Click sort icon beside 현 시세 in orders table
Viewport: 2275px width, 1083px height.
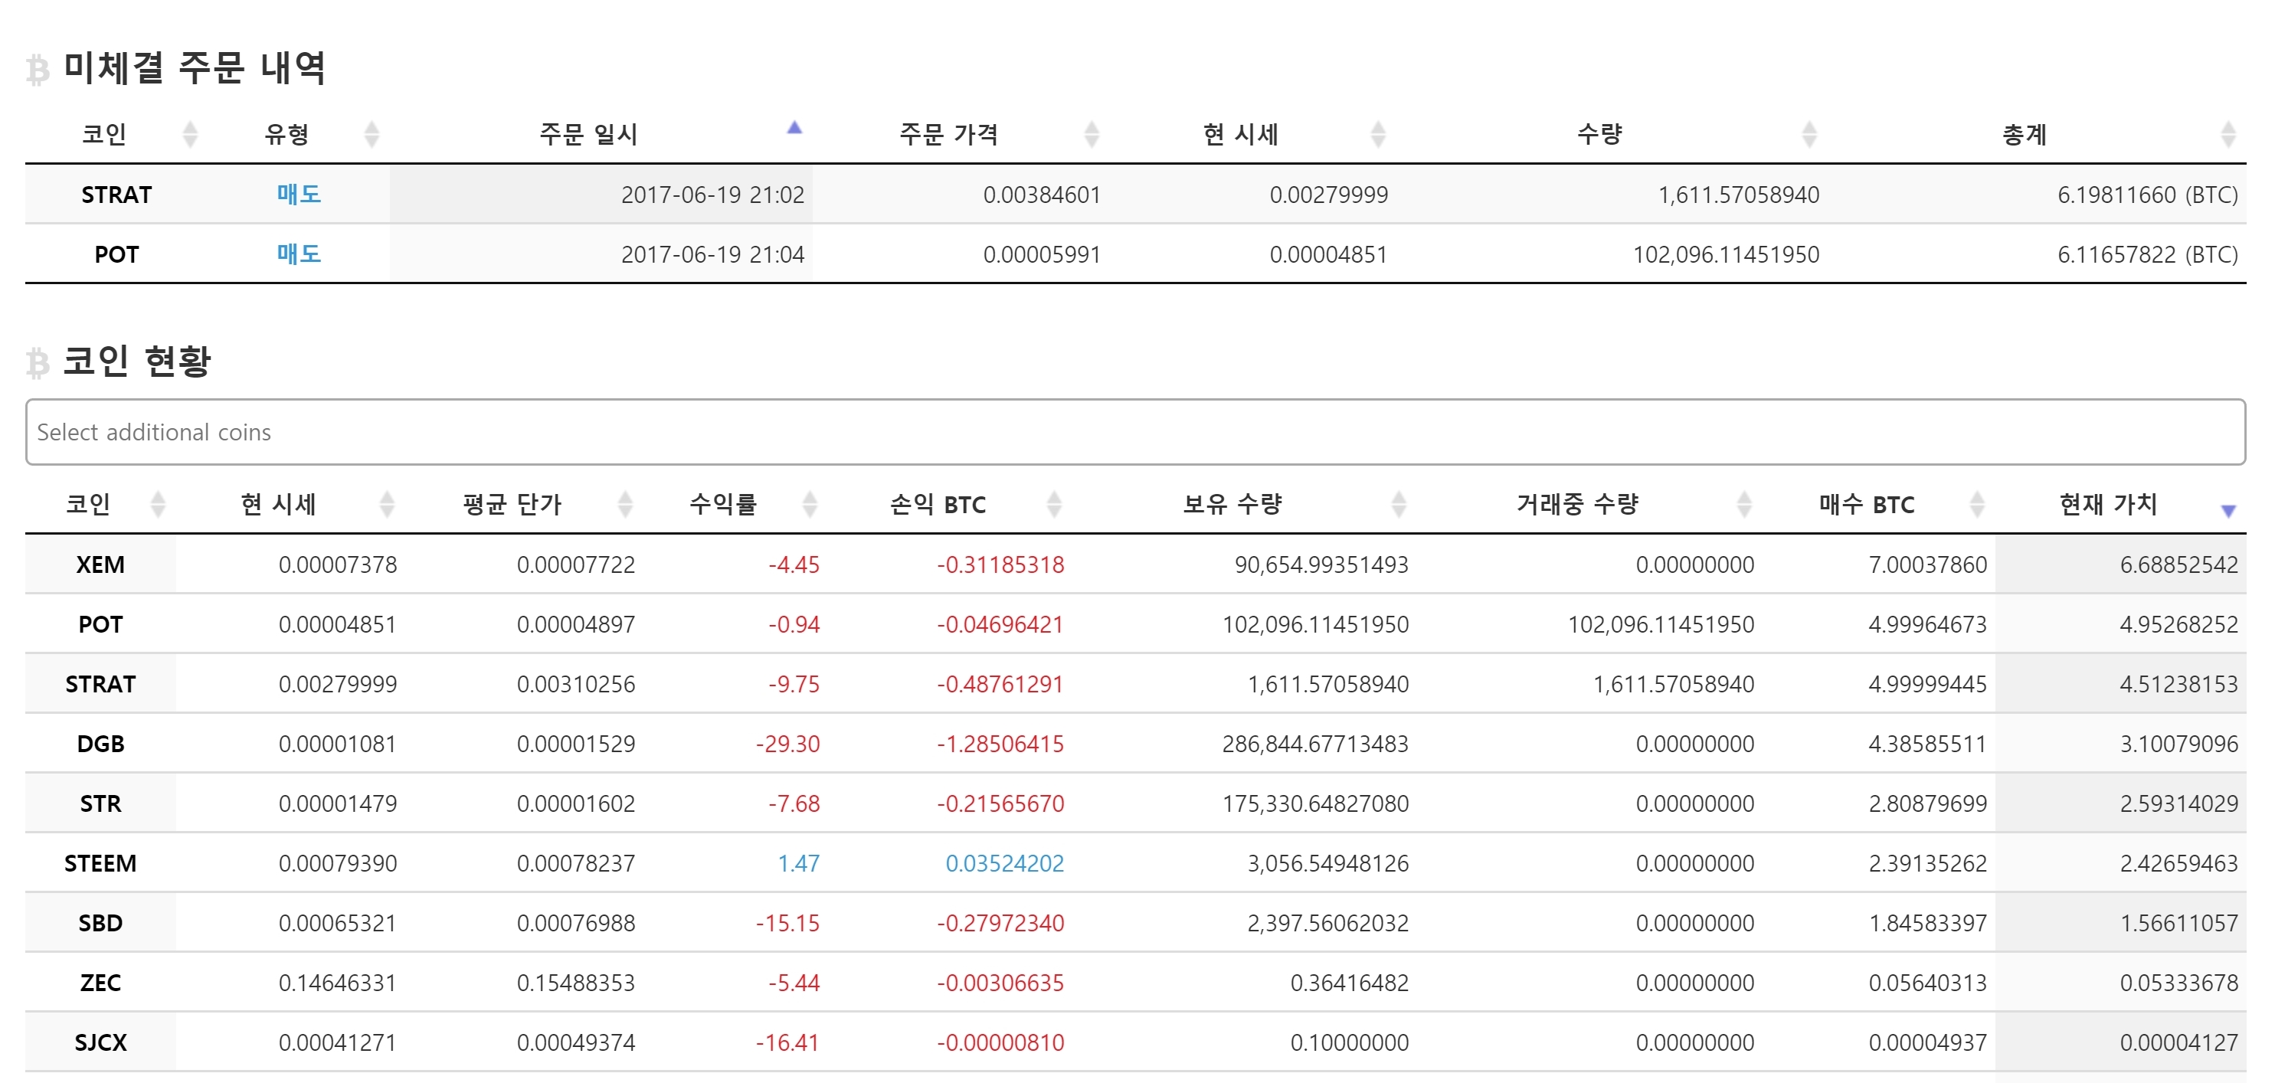click(x=1378, y=134)
